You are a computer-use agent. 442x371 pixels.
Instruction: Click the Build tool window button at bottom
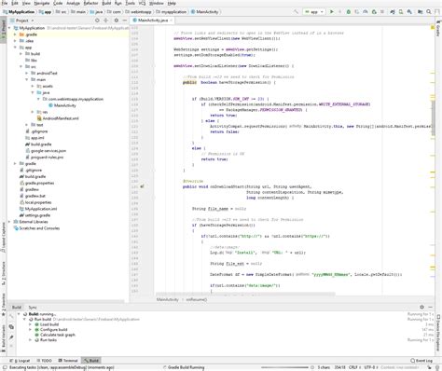tap(91, 361)
